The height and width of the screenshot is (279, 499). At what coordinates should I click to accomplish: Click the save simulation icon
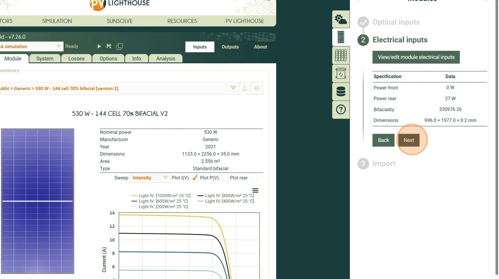(x=109, y=46)
